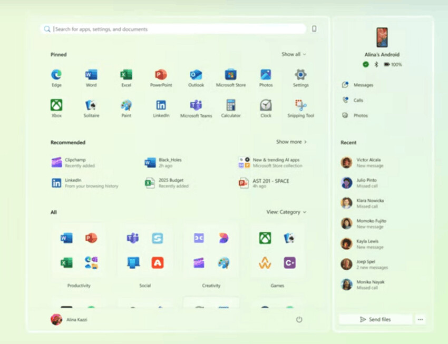Open Messages in the phone panel
Viewport: 448px width, 344px height.
pyautogui.click(x=357, y=85)
